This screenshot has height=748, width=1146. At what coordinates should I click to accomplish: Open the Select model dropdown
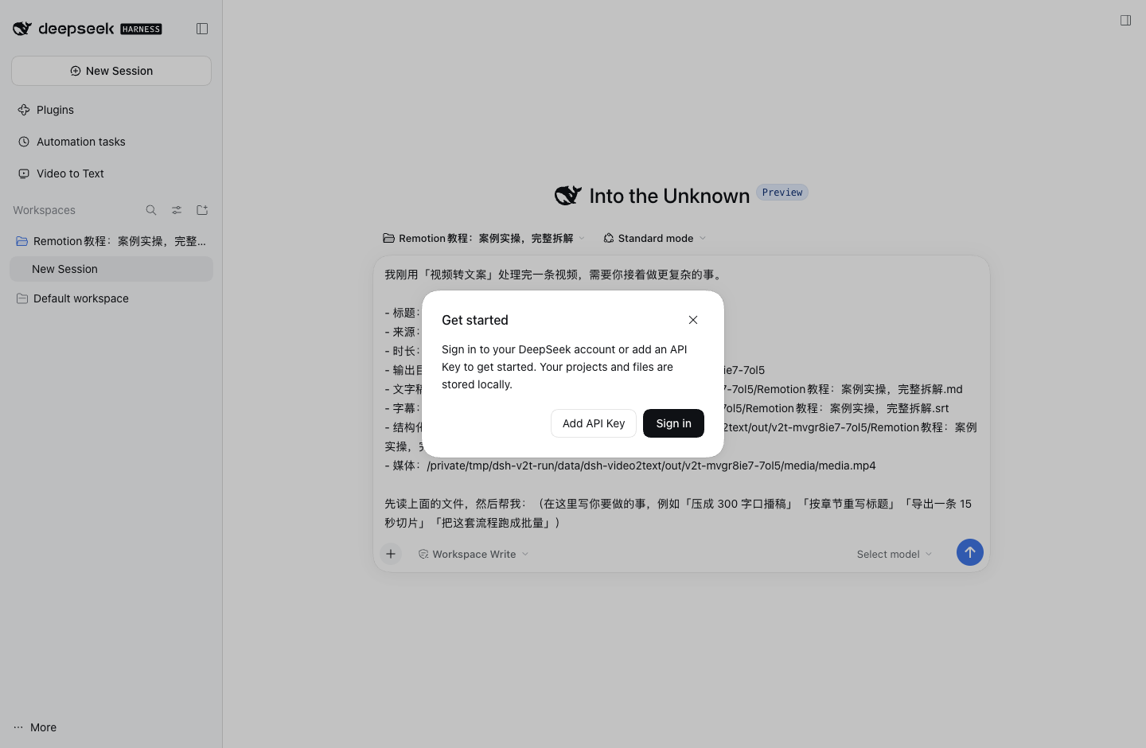pyautogui.click(x=895, y=554)
